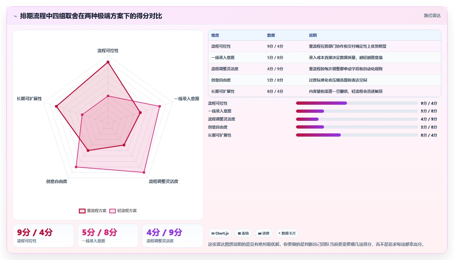Click the chart title heading text
454x260 pixels.
pos(91,16)
